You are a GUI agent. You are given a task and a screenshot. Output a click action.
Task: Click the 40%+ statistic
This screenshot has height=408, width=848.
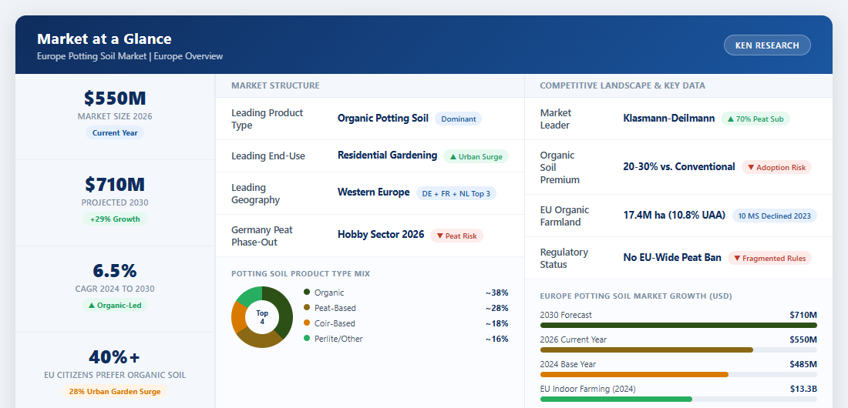pos(115,356)
